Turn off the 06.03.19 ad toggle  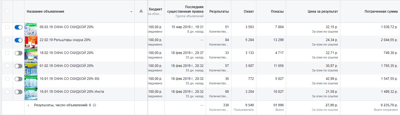(19, 27)
